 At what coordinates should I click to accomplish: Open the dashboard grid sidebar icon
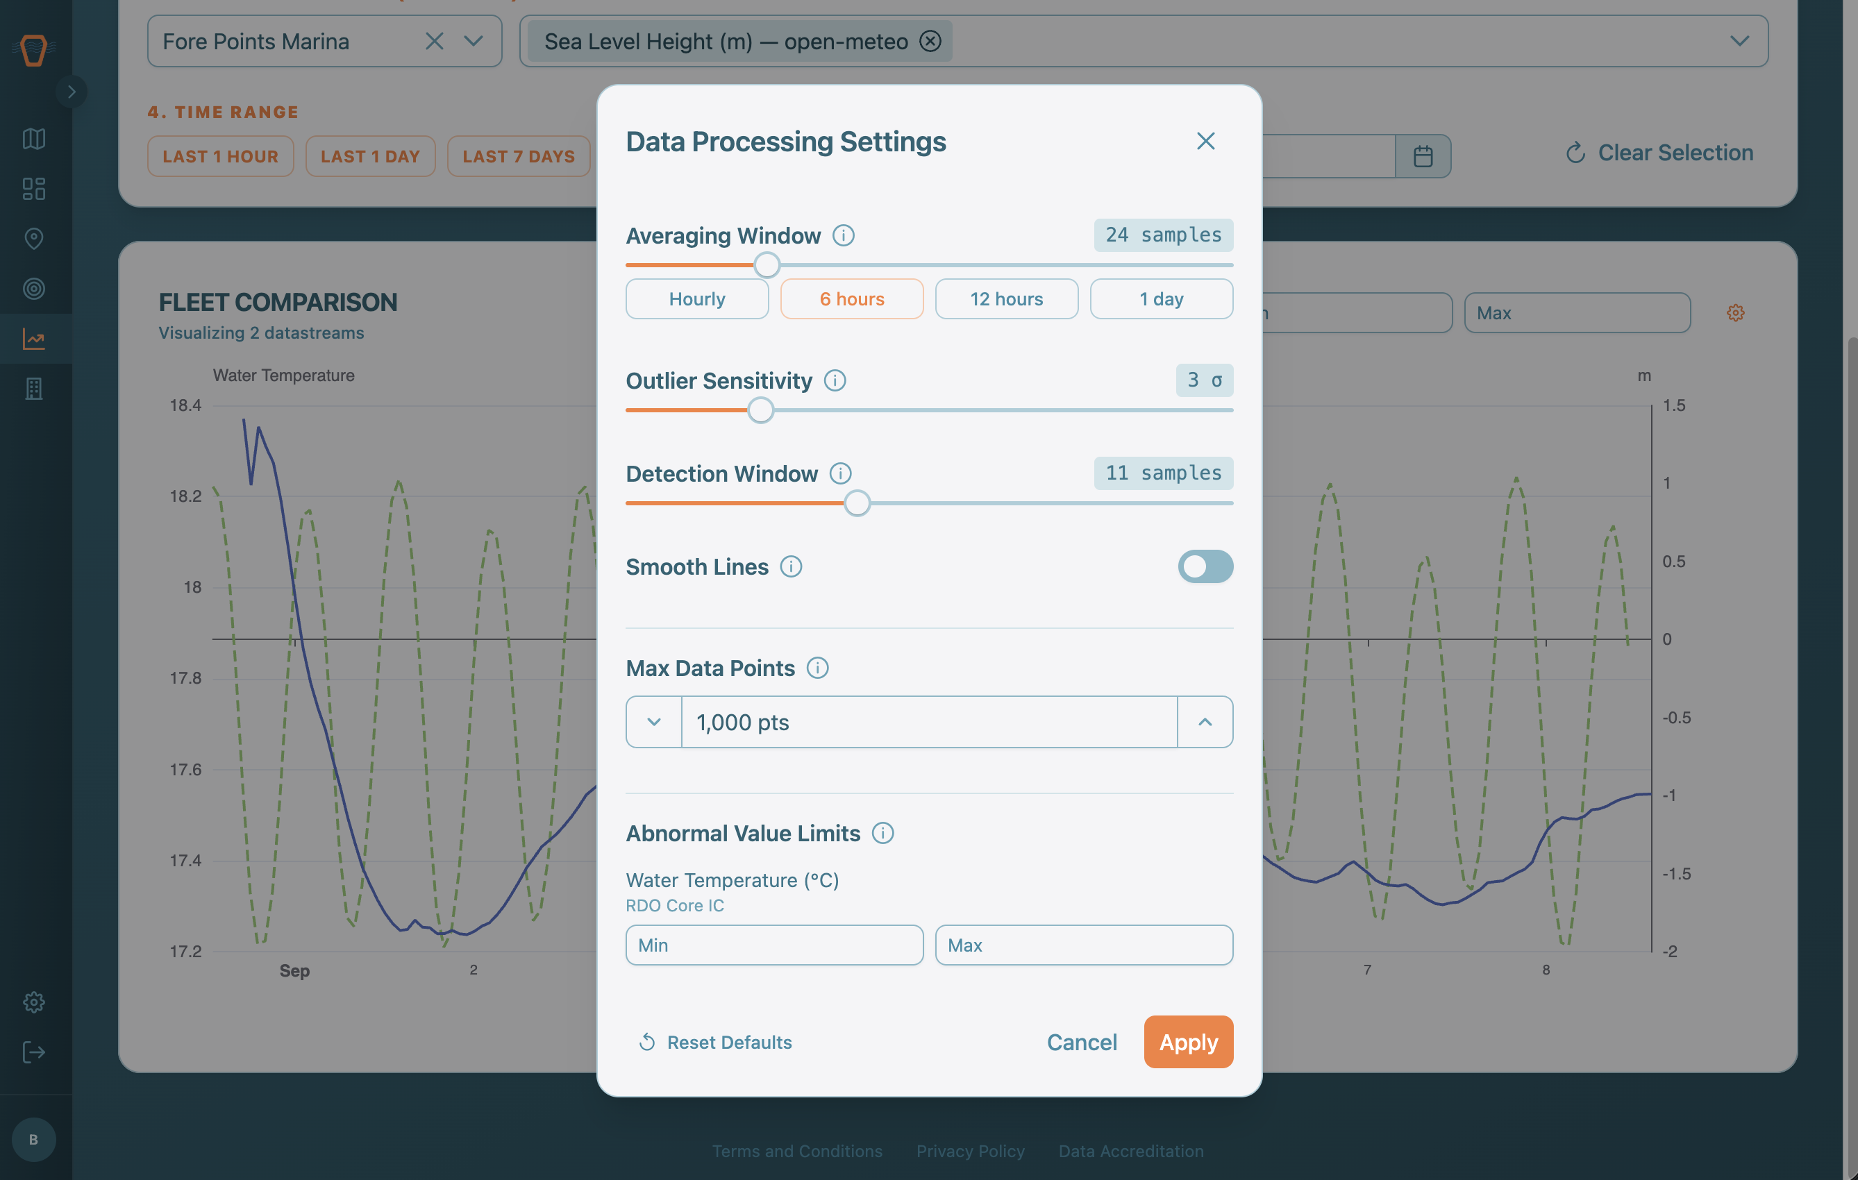point(34,189)
